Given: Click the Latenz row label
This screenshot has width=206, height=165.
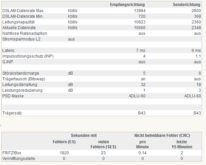Looking at the screenshot, I should click(8, 51).
